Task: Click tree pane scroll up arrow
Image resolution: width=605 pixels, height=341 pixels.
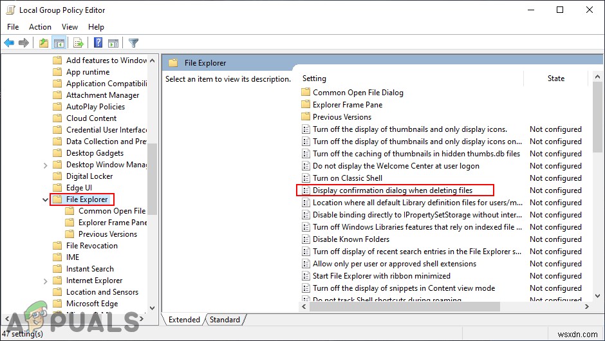Action: point(152,60)
